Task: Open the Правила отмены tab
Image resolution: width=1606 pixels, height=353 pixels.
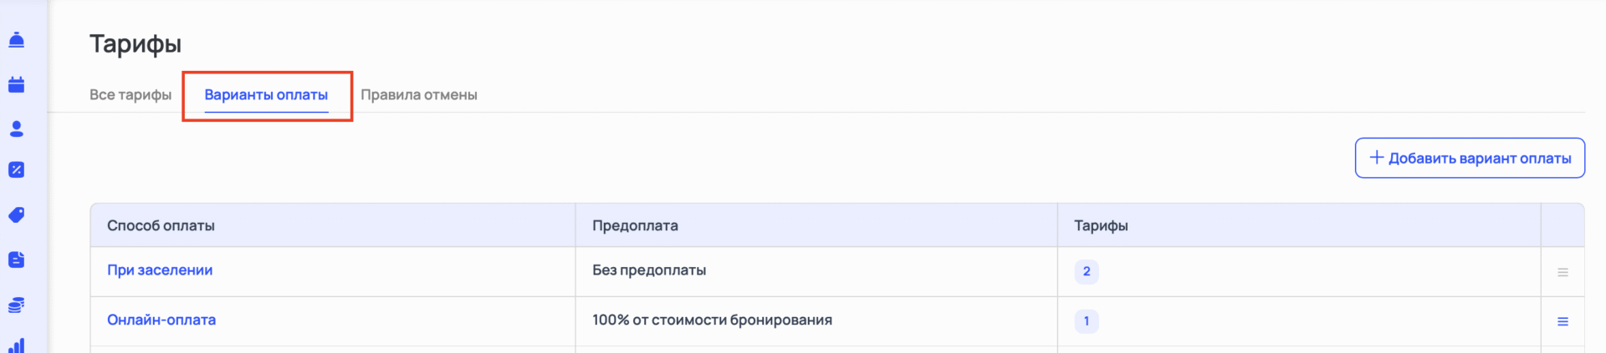Action: 419,95
